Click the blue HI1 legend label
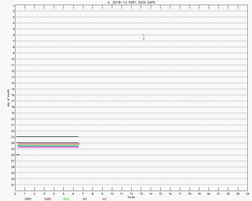Image resolution: width=252 pixels, height=201 pixels. point(85,199)
